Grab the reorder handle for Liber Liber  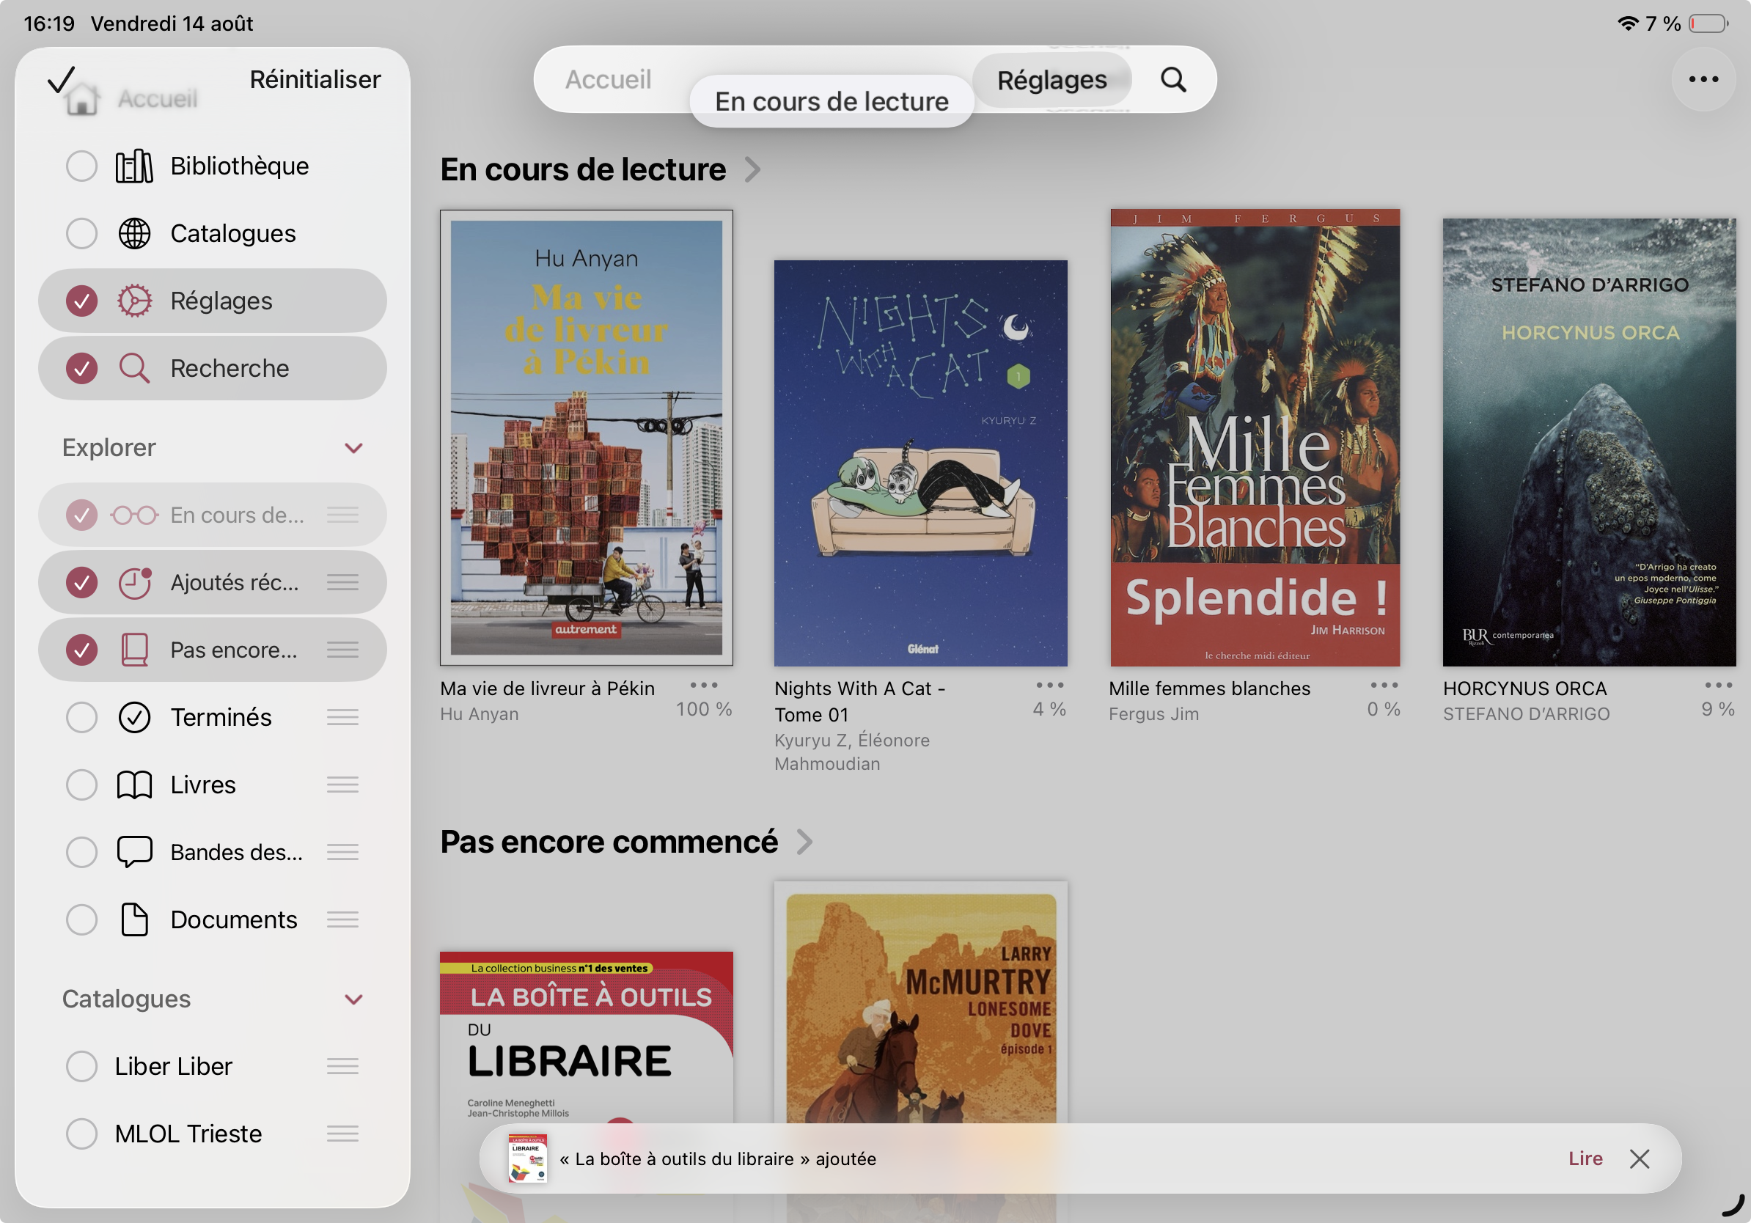point(342,1066)
